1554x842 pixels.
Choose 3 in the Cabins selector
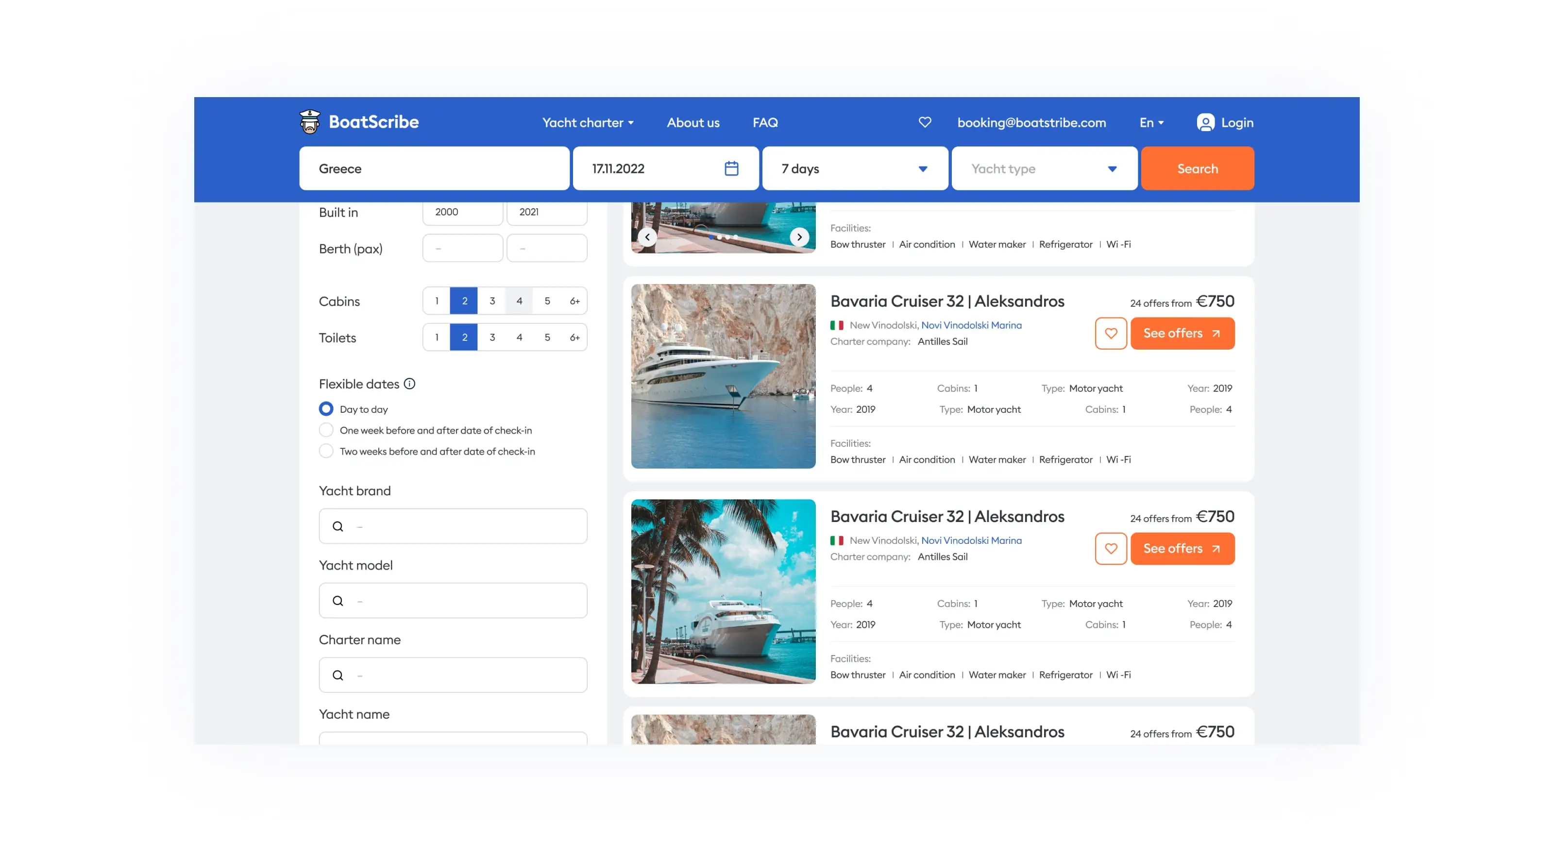coord(491,301)
